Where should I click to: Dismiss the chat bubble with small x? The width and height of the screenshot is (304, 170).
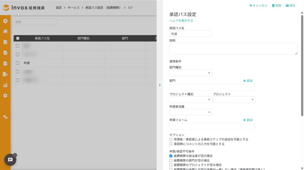click(x=15, y=155)
